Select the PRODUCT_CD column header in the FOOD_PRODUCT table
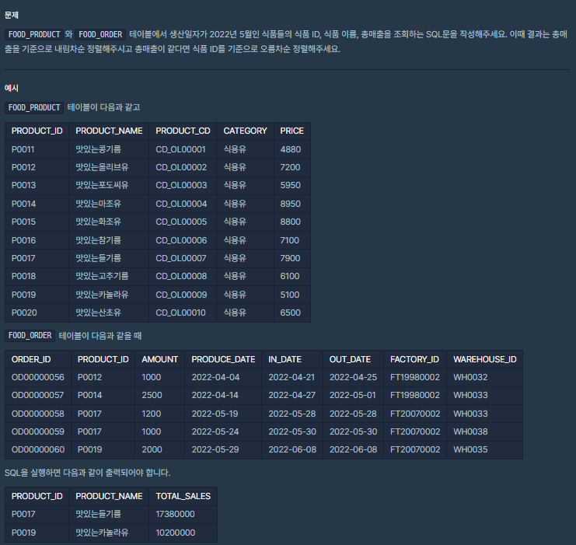The image size is (576, 545). (x=183, y=131)
